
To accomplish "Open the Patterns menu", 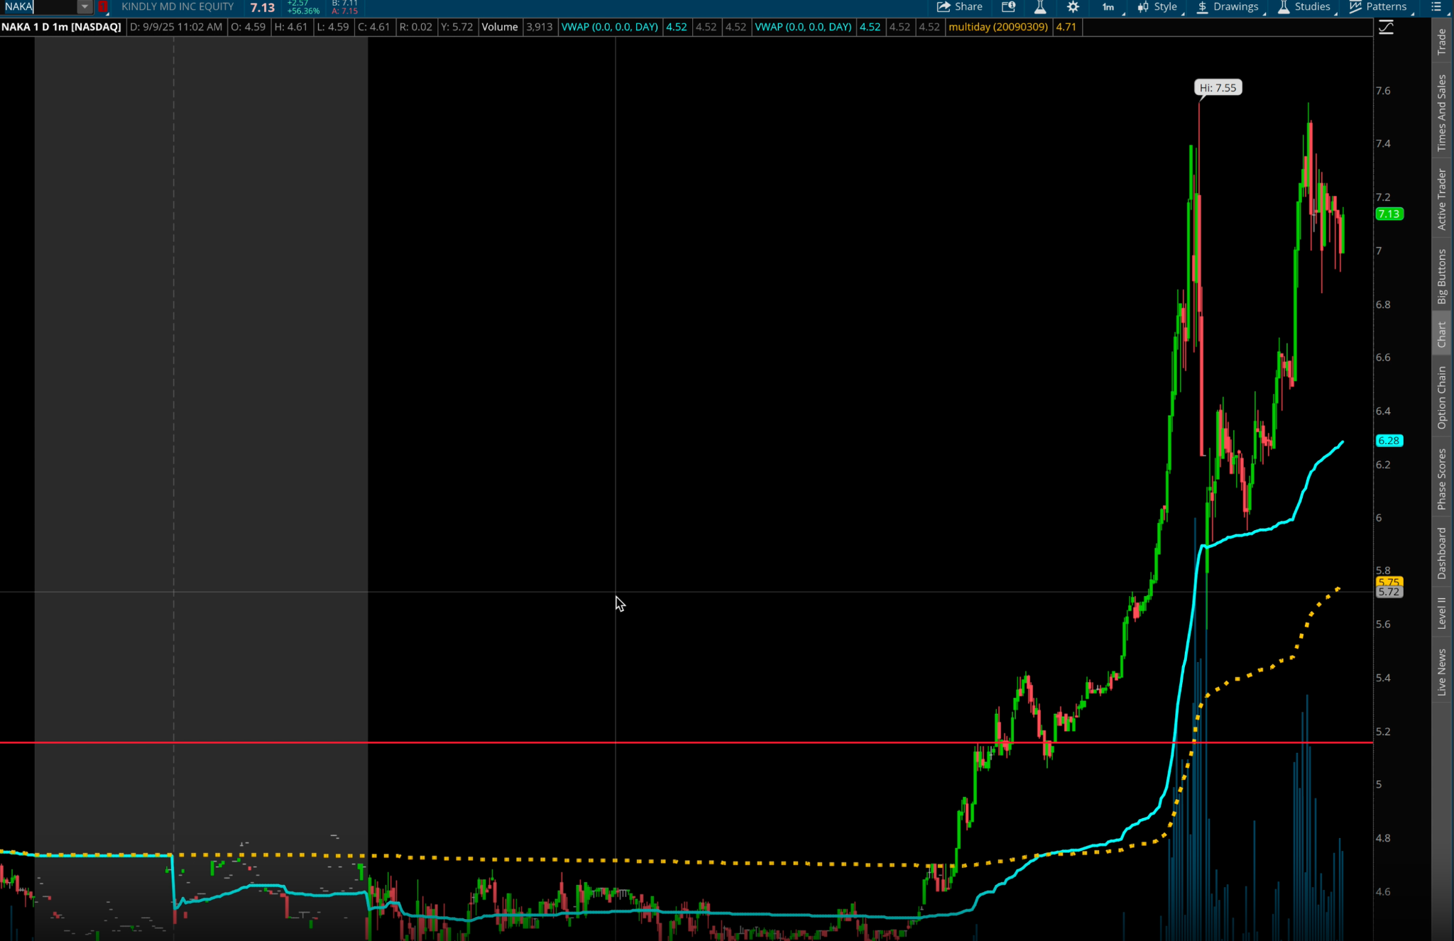I will (1378, 7).
